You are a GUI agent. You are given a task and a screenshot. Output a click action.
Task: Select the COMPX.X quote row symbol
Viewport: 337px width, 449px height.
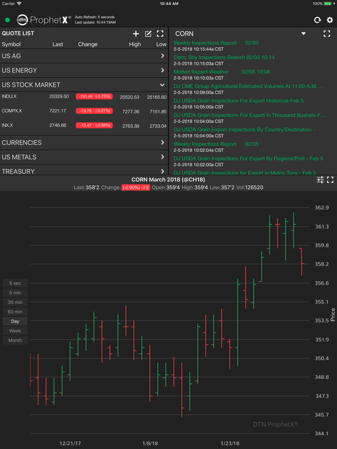point(12,111)
